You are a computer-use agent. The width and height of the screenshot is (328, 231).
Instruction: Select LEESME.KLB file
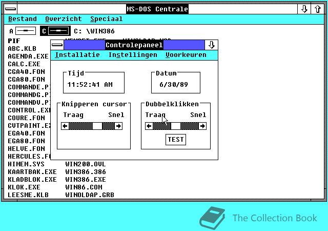click(28, 195)
